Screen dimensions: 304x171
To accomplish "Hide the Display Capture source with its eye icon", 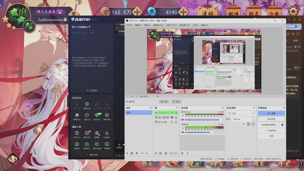I will click(x=172, y=117).
